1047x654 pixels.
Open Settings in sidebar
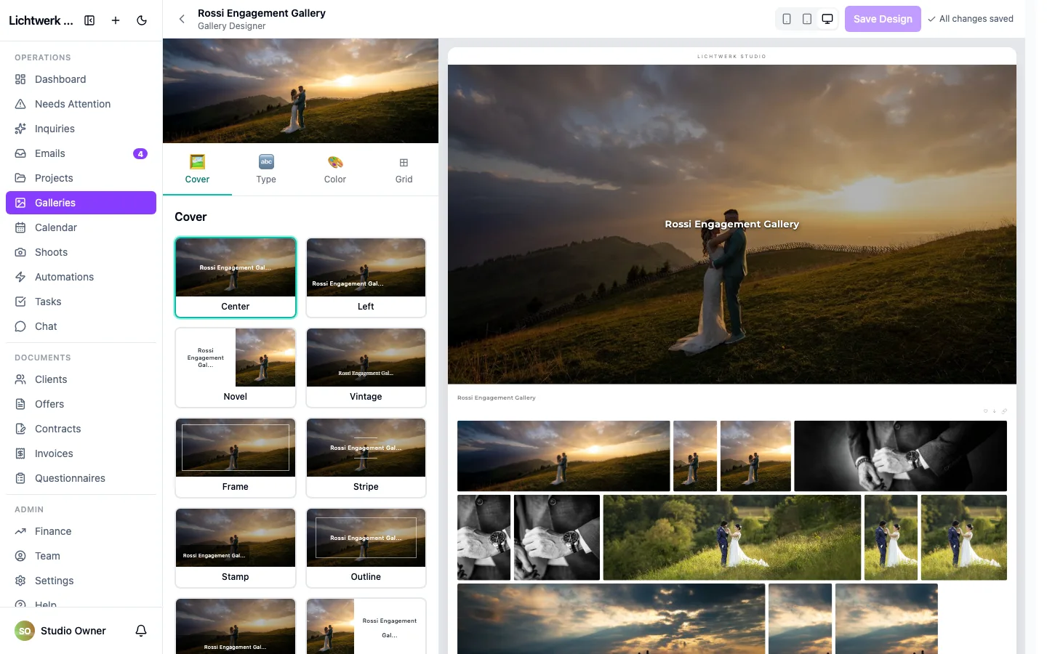pyautogui.click(x=81, y=581)
